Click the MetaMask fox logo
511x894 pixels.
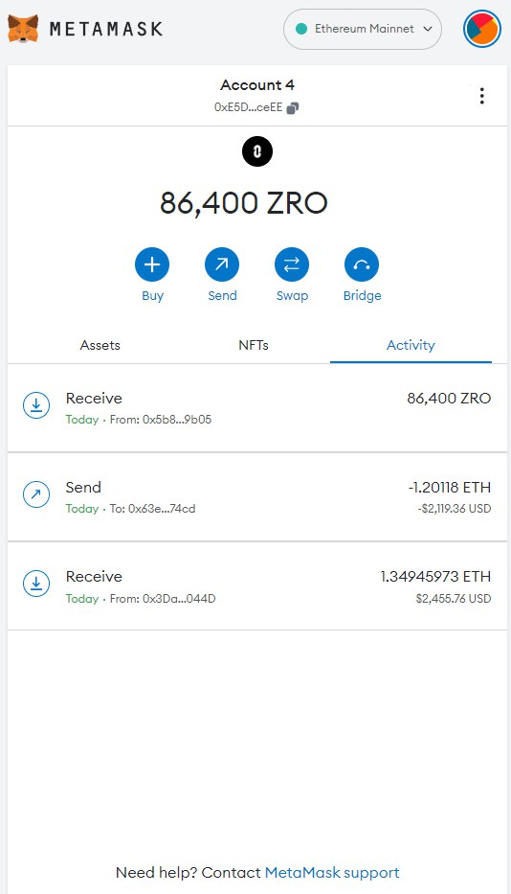click(x=23, y=29)
